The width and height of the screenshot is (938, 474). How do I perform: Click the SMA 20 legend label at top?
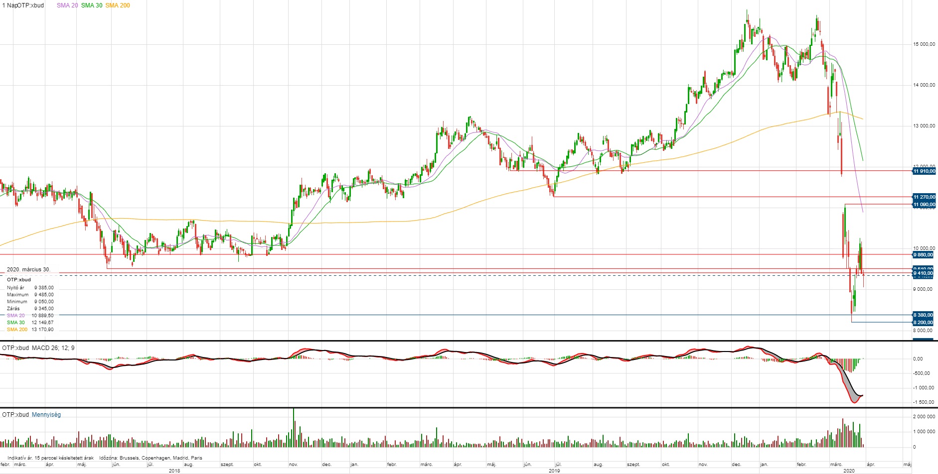point(67,5)
